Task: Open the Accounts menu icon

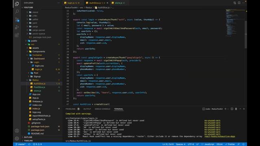Action: 17,131
